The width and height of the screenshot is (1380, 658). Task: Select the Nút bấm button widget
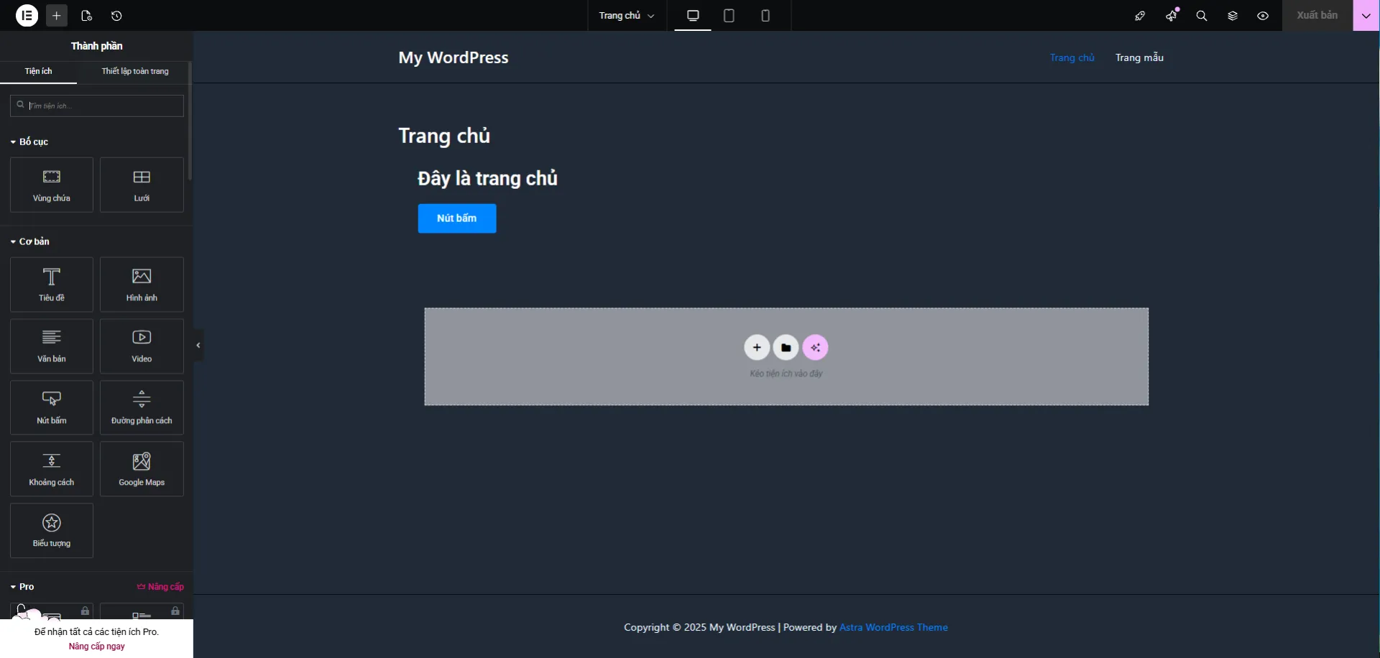pos(52,407)
